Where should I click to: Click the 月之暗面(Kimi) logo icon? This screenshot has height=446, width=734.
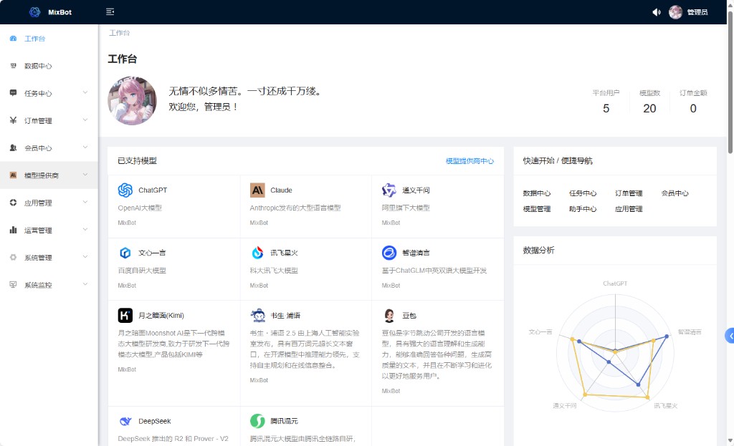click(125, 316)
